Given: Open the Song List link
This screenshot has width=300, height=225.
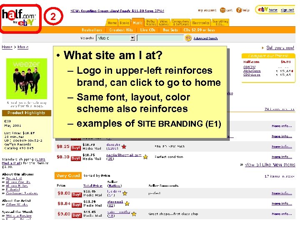Looking at the screenshot, I should pyautogui.click(x=14, y=178).
